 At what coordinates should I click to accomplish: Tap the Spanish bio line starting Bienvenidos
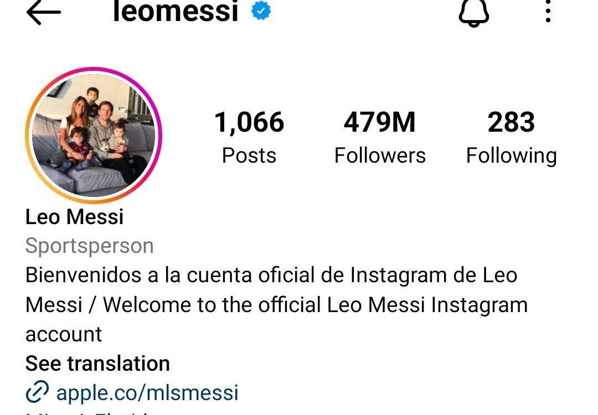(x=271, y=275)
